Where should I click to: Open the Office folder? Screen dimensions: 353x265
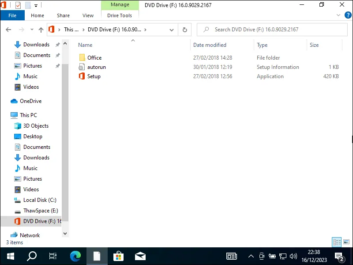(94, 57)
